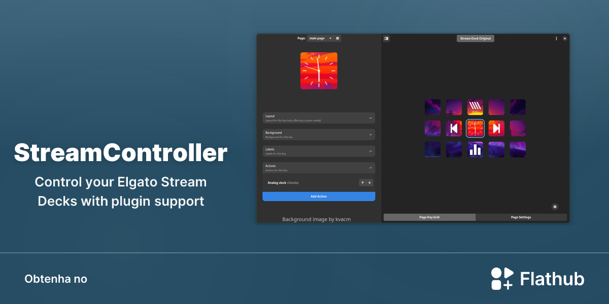Select the last key in the bottom row
Viewport: 609px width, 304px height.
518,149
